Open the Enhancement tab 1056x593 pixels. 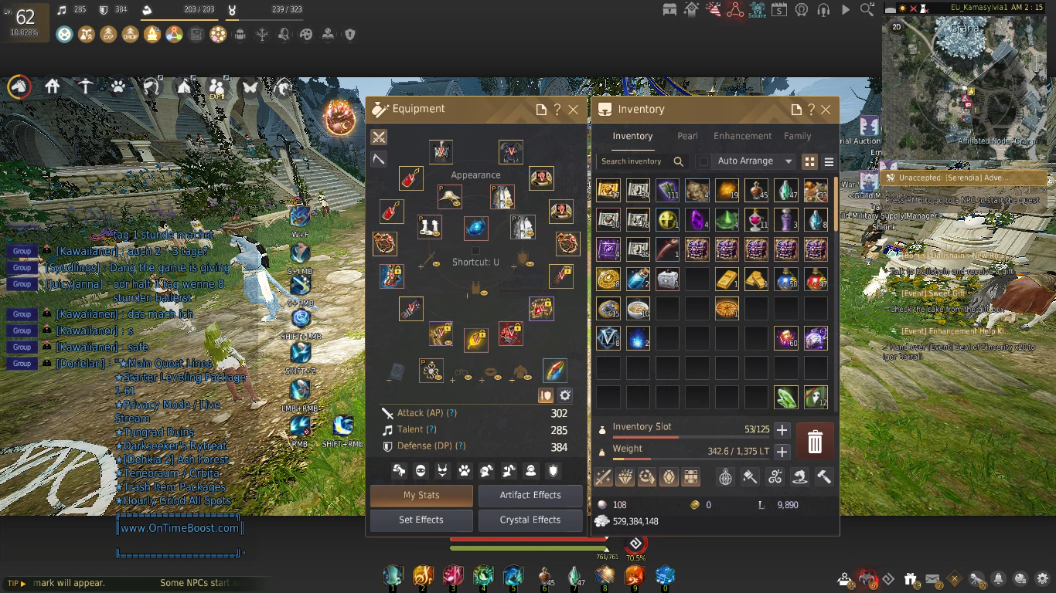[742, 136]
